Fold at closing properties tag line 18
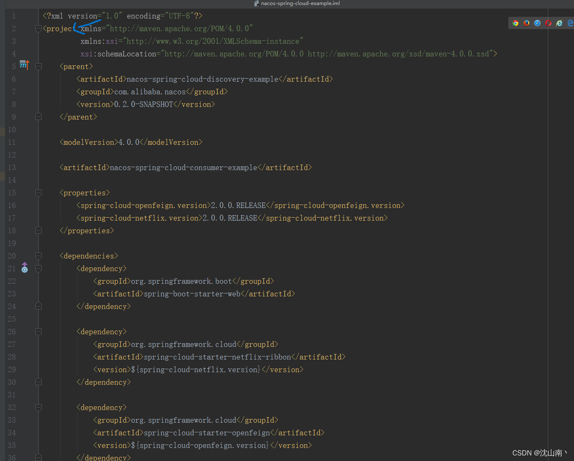The image size is (574, 461). 38,230
